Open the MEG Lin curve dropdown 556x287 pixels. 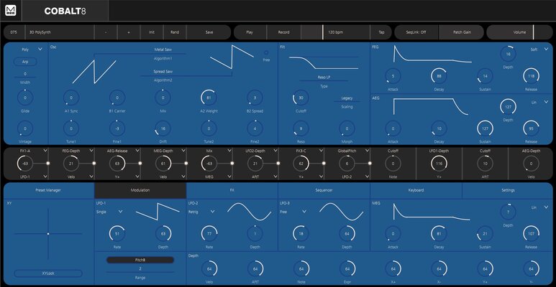coord(539,207)
